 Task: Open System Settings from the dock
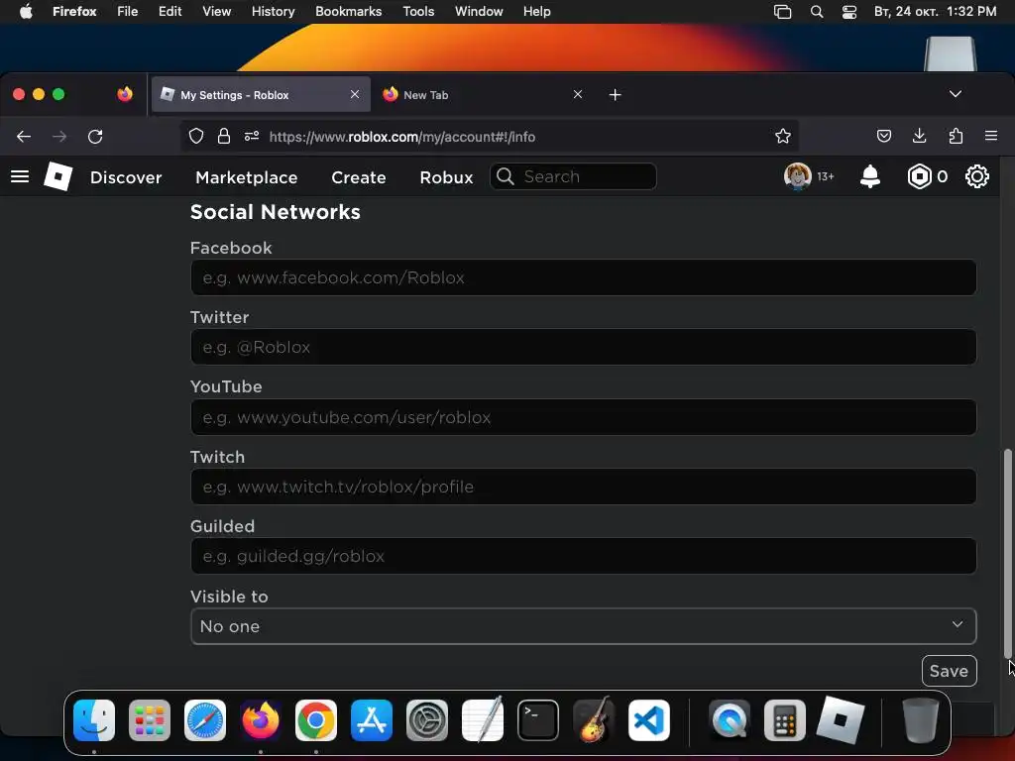(x=427, y=720)
